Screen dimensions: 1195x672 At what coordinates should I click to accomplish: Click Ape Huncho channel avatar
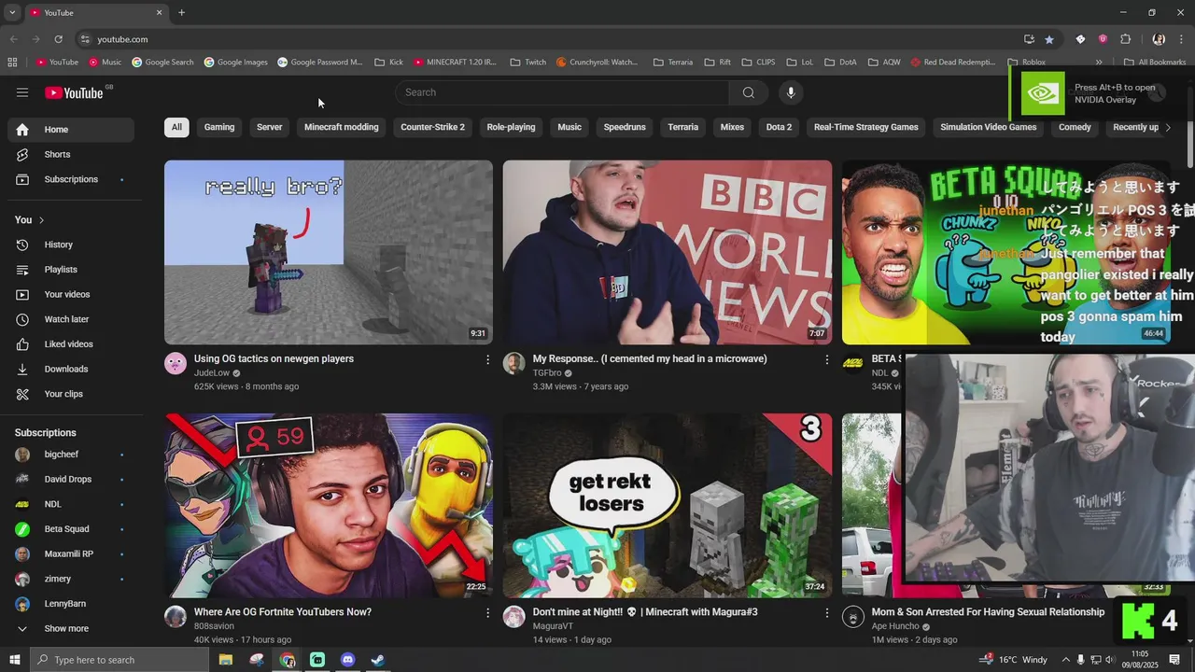click(x=853, y=616)
